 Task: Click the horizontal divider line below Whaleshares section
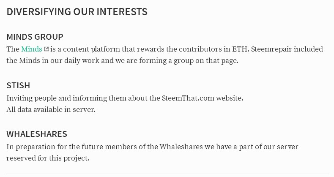(168, 174)
